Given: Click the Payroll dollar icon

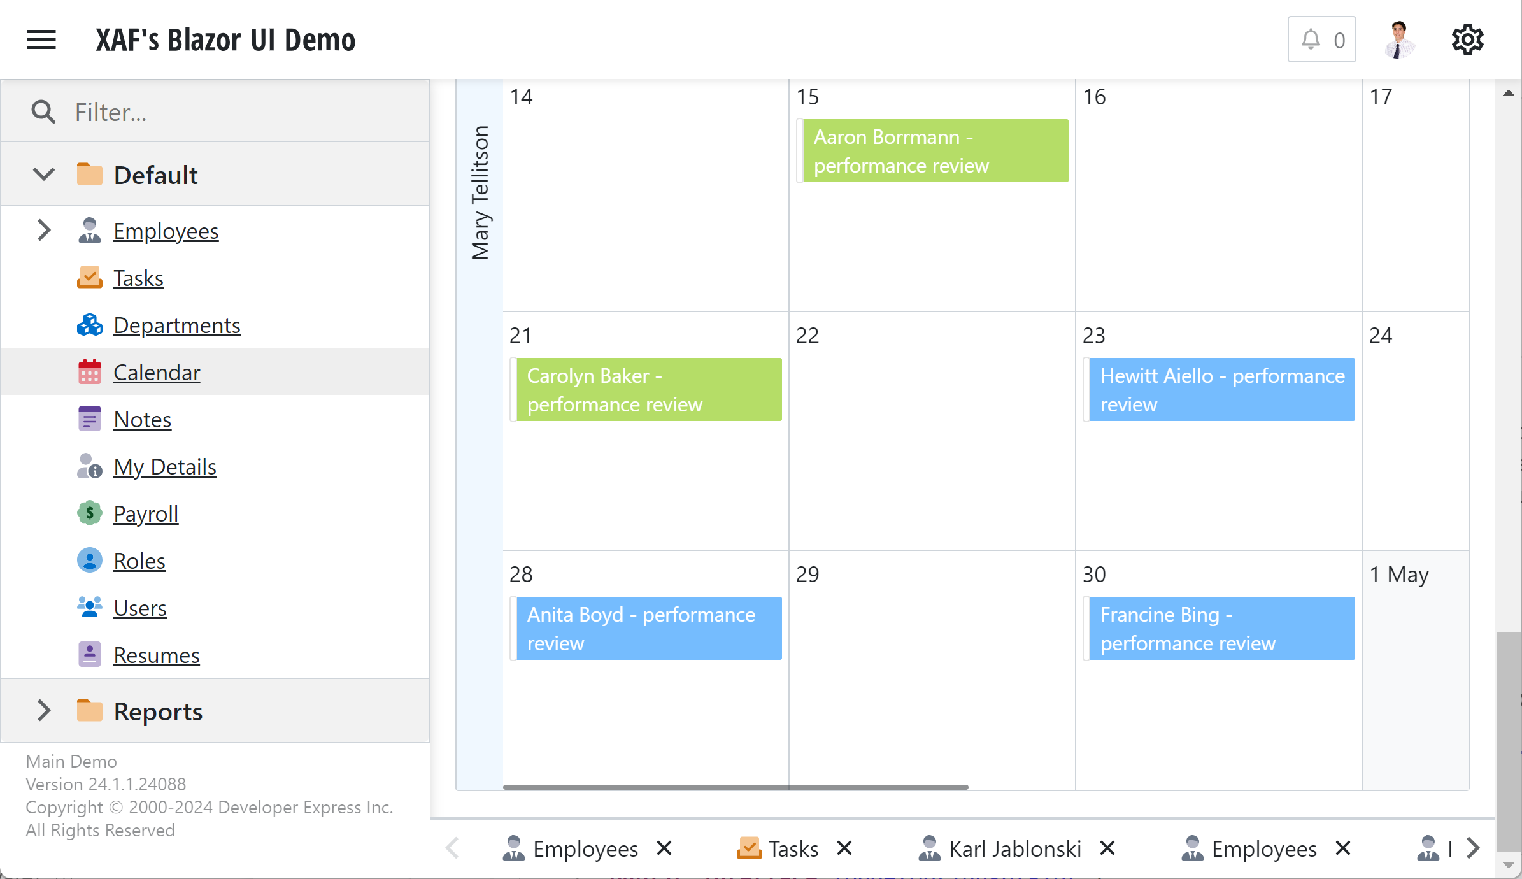Looking at the screenshot, I should point(89,513).
